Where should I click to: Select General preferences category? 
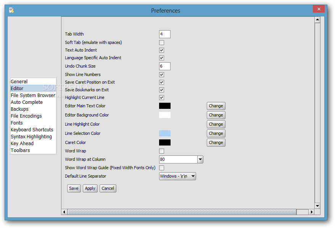tap(33, 81)
